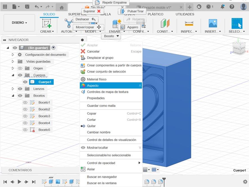The image size is (249, 187).
Task: Toggle visibility of Cuerpos folder
Action: pyautogui.click(x=20, y=75)
